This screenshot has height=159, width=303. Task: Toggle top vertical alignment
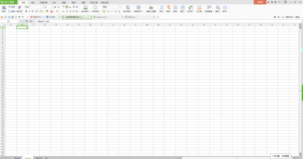click(64, 7)
